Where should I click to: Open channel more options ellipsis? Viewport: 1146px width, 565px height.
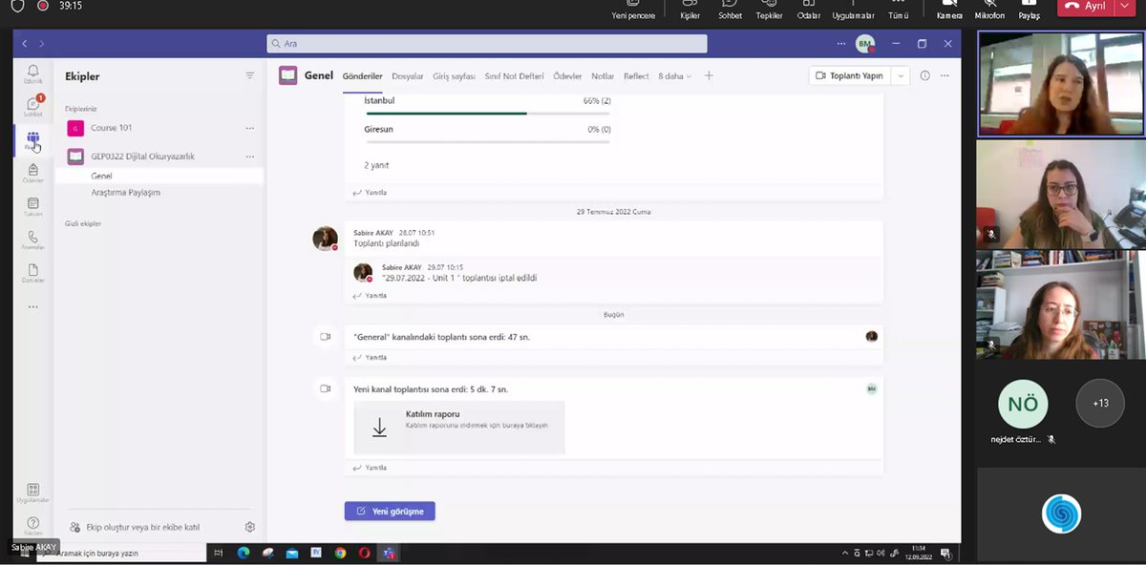[945, 75]
